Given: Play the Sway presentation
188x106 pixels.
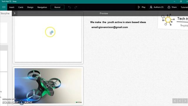Looking at the screenshot, I should point(142,7).
